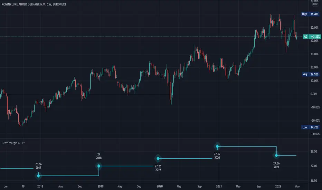
Task: Click the 2021 label on time axis
Action: (219, 187)
